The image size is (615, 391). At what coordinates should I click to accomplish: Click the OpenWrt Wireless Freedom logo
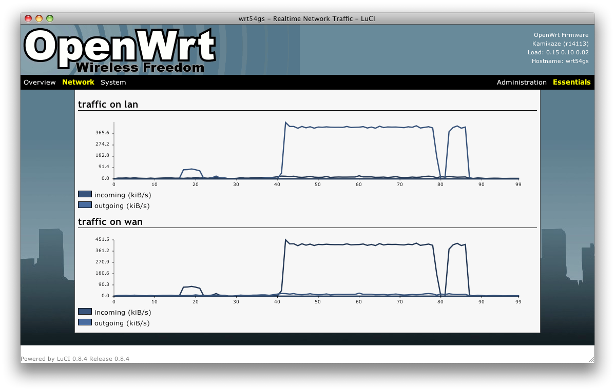tap(120, 50)
